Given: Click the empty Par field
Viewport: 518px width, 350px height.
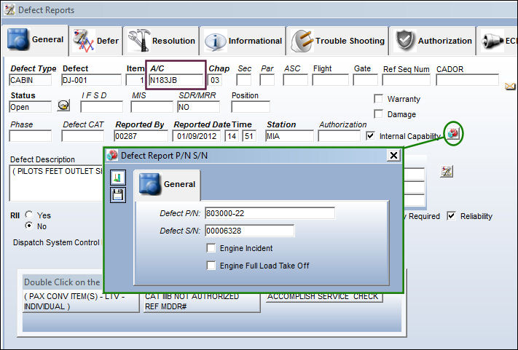Looking at the screenshot, I should (x=267, y=80).
